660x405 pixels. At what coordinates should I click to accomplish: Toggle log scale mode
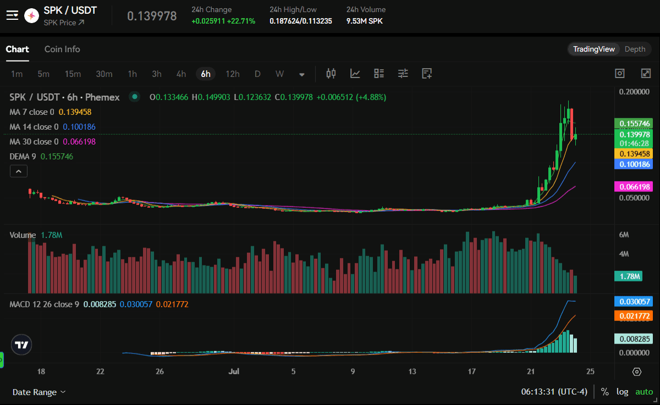(623, 392)
